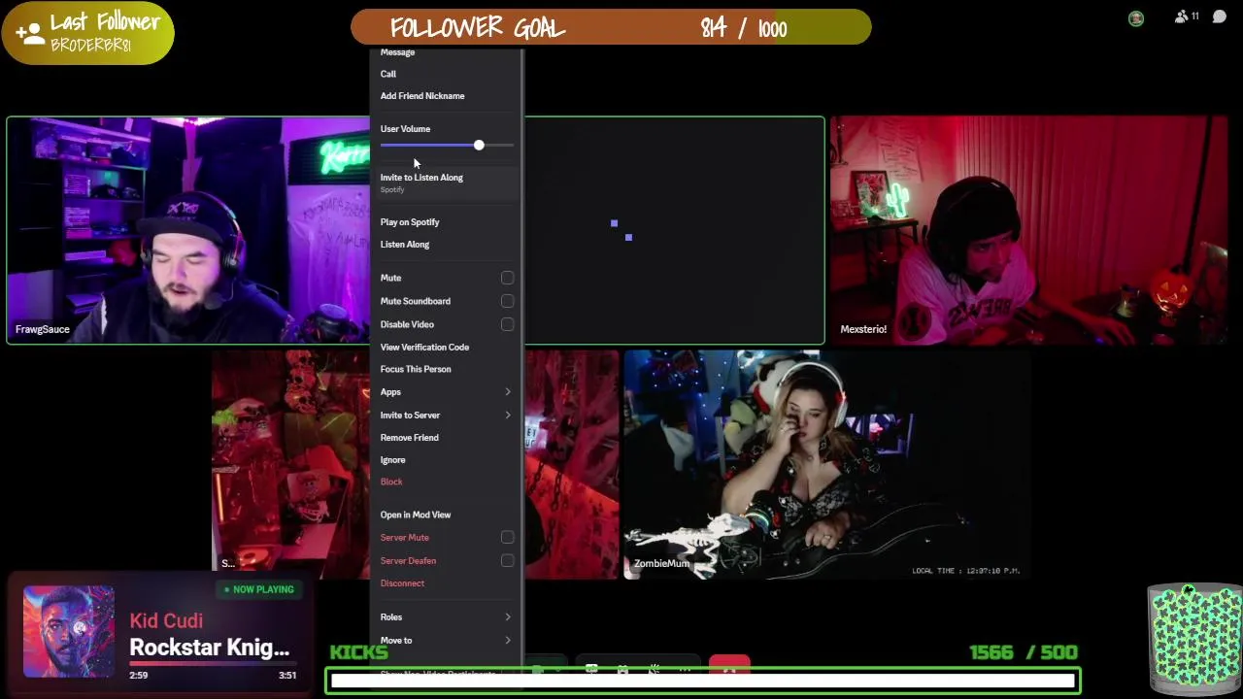Click the User Volume slider handle

click(x=479, y=145)
